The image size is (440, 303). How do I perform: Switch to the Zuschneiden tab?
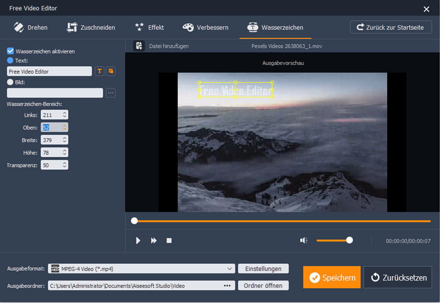[x=91, y=27]
